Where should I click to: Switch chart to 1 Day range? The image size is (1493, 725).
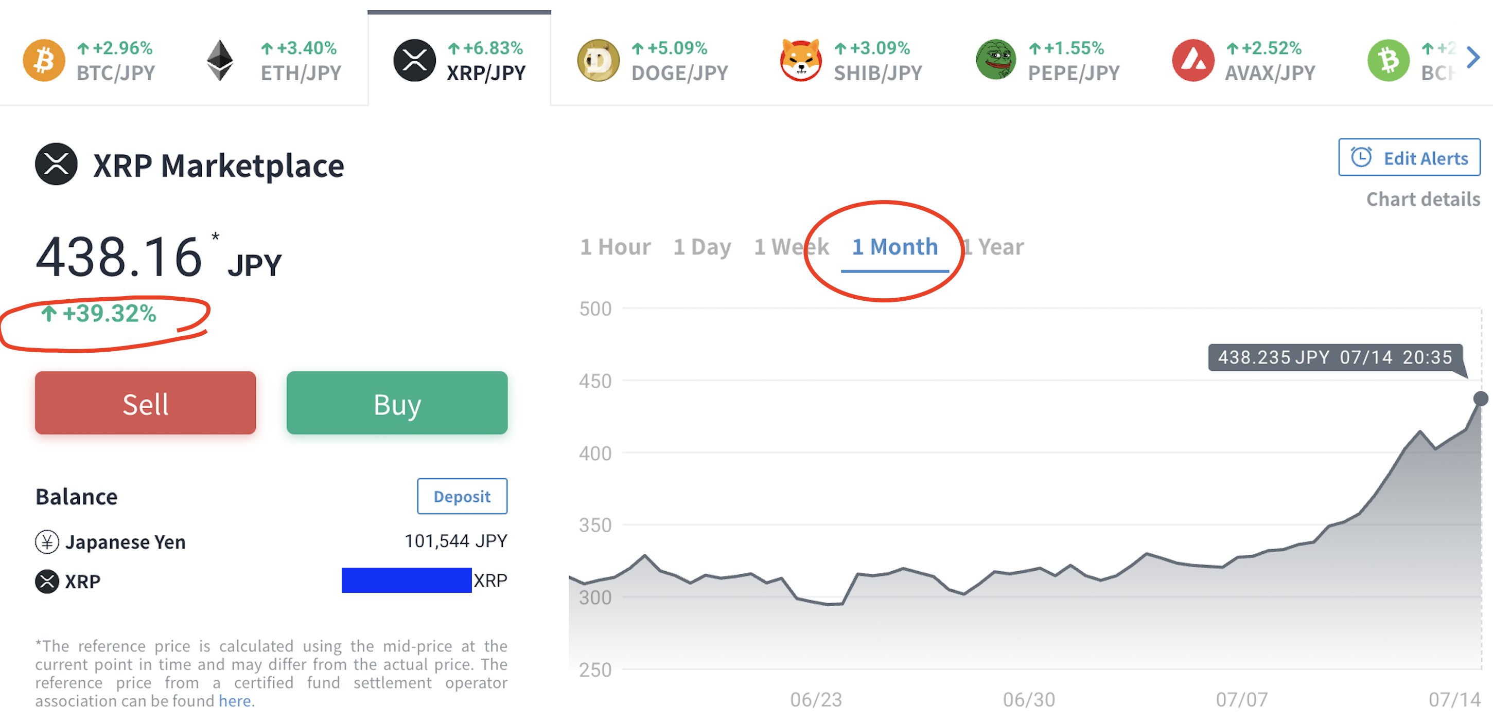click(702, 247)
